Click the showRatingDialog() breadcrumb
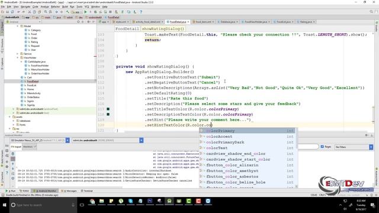Viewport: 379px width, 213px height. pyautogui.click(x=163, y=29)
